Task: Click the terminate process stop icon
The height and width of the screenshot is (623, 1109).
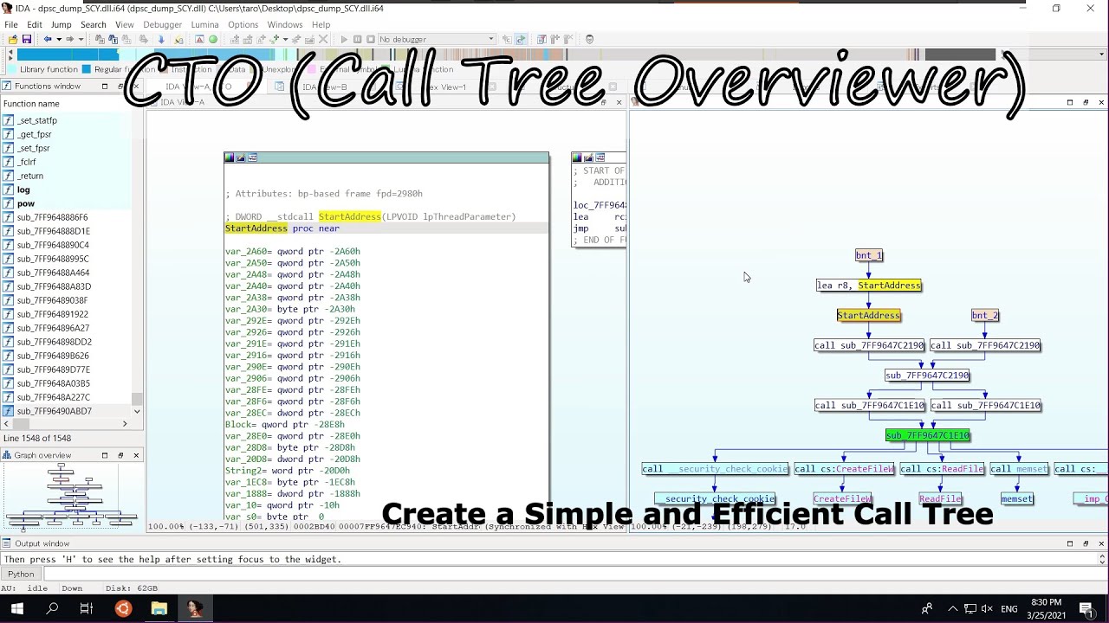Action: click(371, 40)
